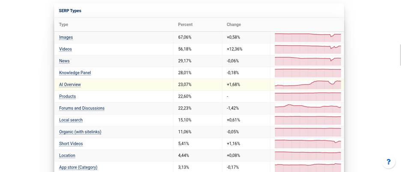Open the Location SERP type link

pos(67,155)
